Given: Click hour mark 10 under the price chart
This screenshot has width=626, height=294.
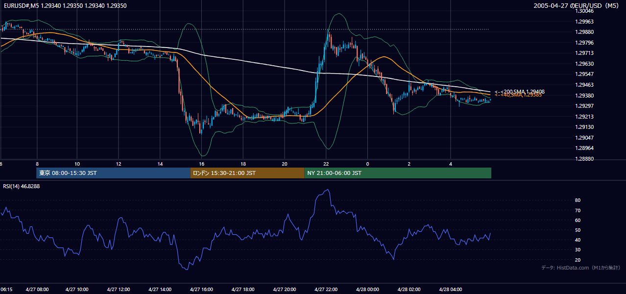Looking at the screenshot, I should pos(77,163).
